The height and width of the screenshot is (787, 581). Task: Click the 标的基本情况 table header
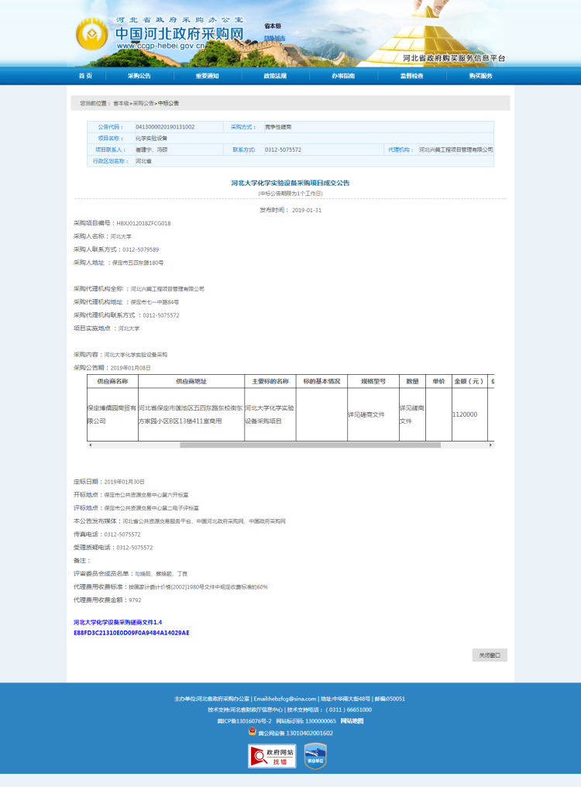(321, 381)
